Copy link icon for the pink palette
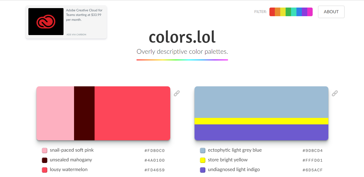Image resolution: width=364 pixels, height=177 pixels. coord(177,93)
